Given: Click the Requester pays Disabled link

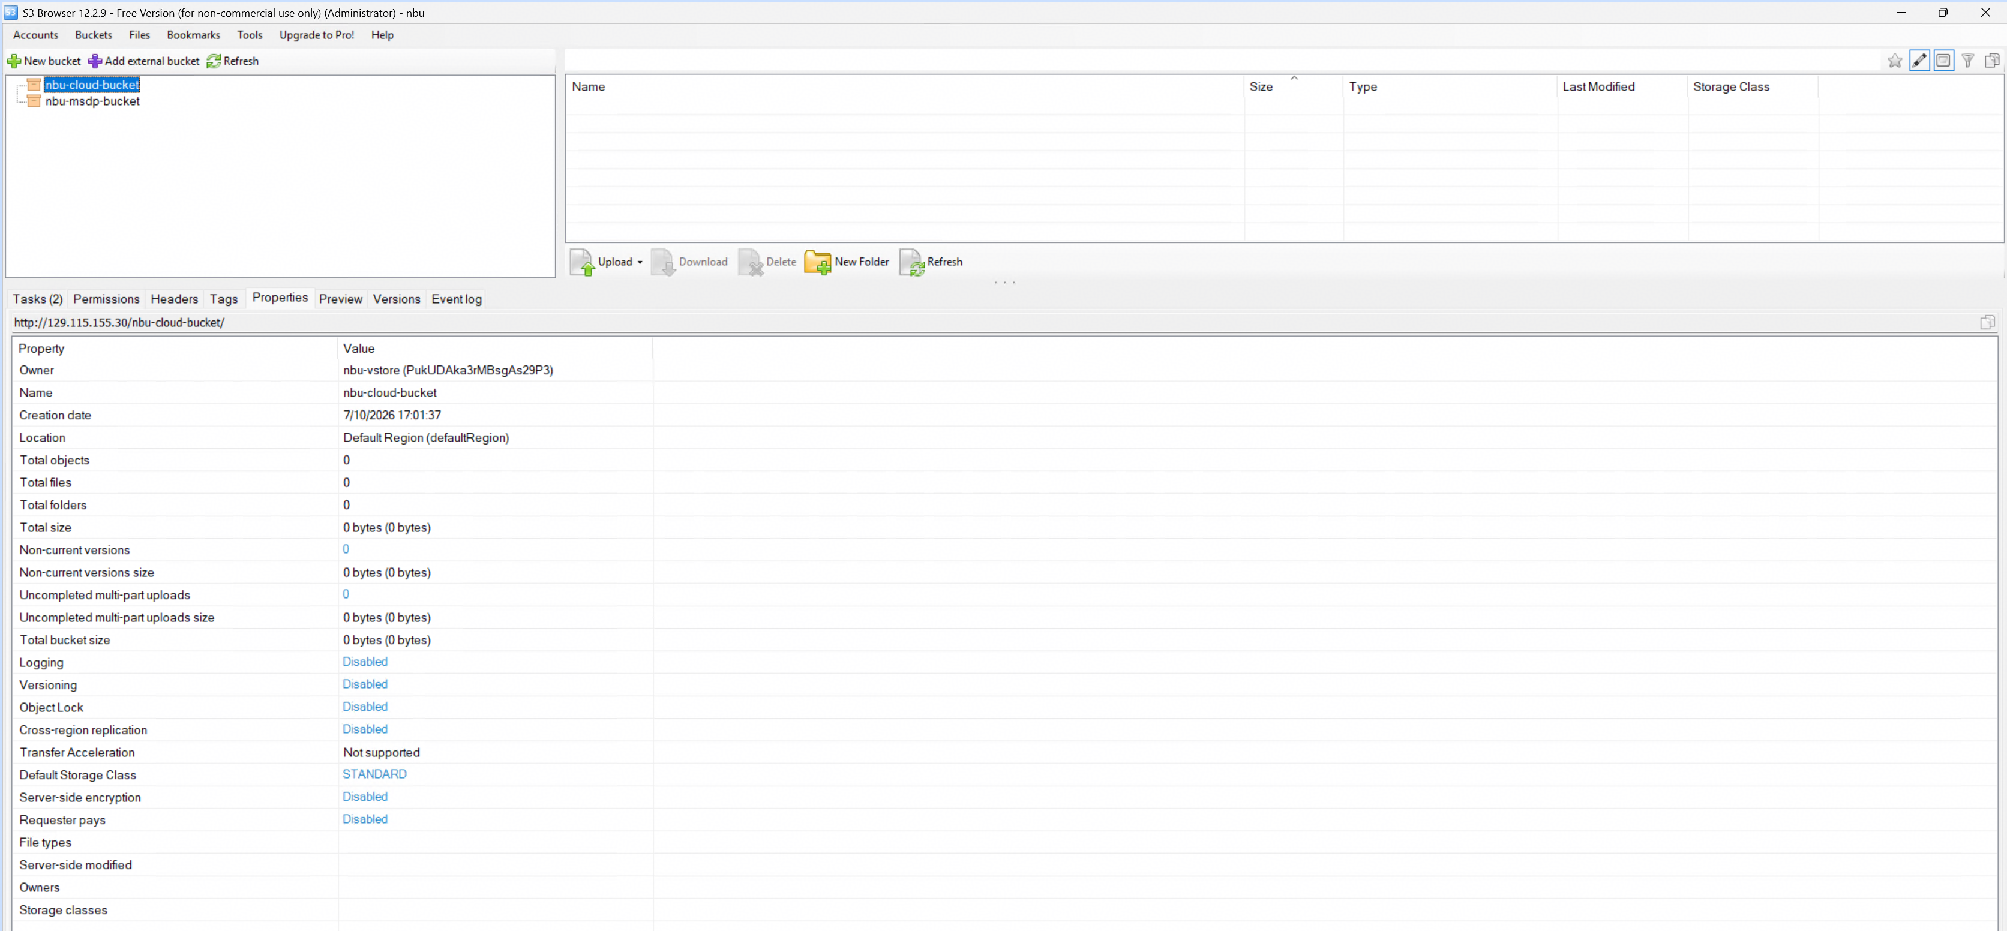Looking at the screenshot, I should [x=365, y=819].
